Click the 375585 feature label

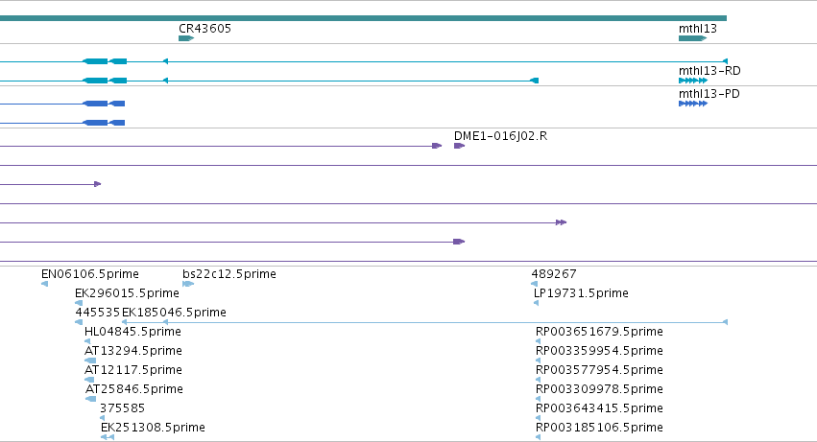tap(123, 408)
